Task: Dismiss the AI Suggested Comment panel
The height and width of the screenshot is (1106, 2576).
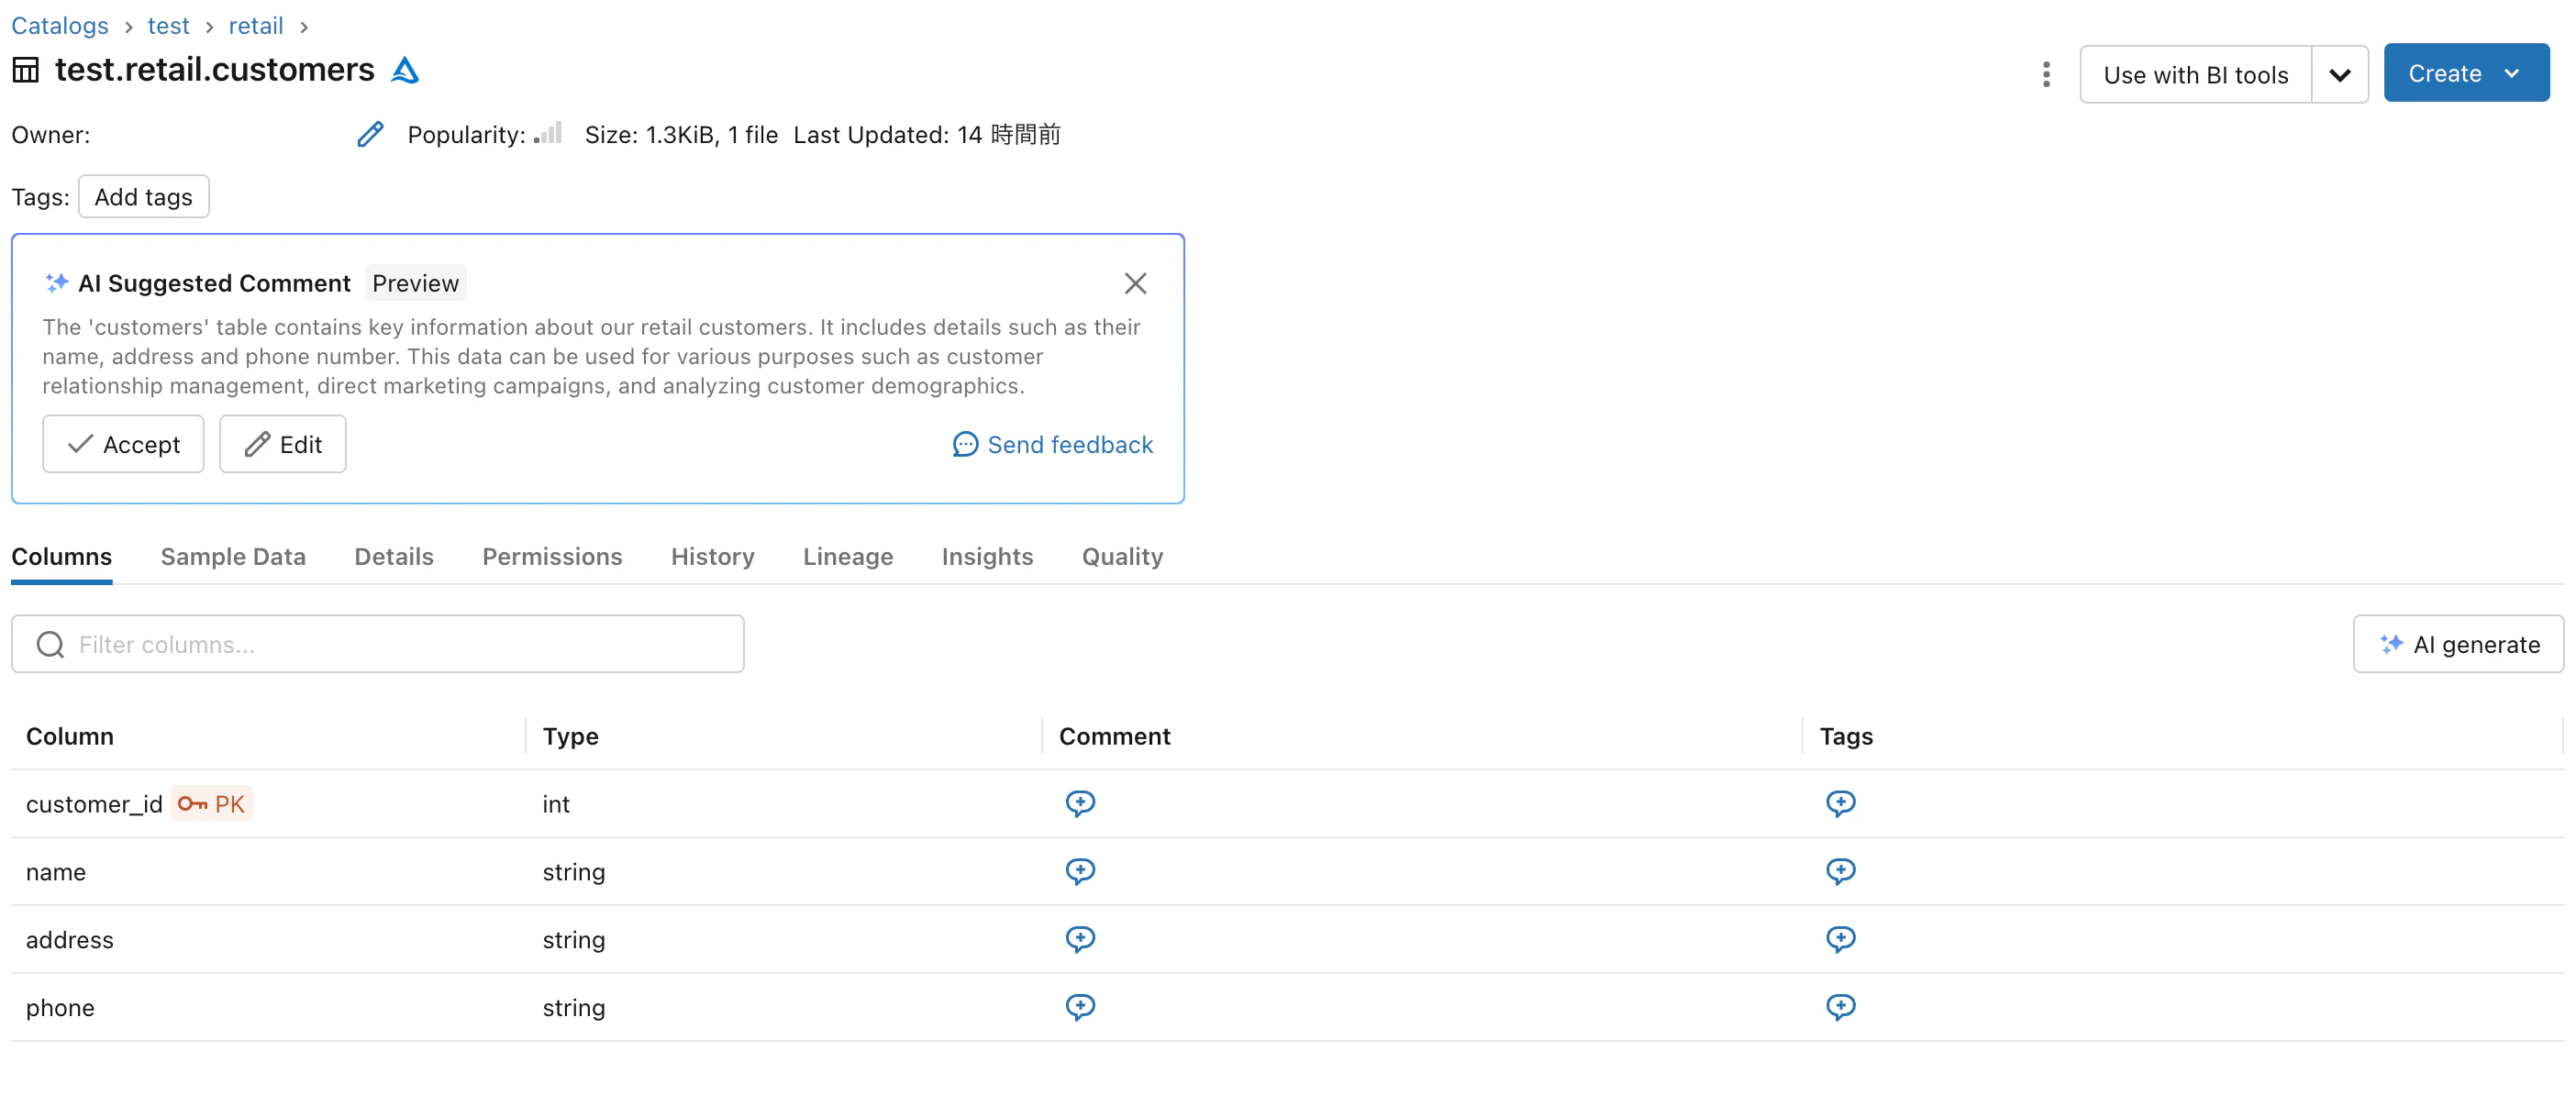Action: coord(1134,283)
